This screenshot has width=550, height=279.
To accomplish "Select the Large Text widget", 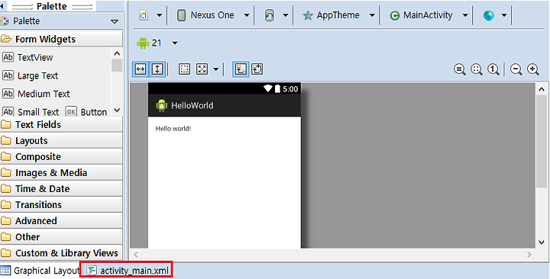I will [x=31, y=75].
